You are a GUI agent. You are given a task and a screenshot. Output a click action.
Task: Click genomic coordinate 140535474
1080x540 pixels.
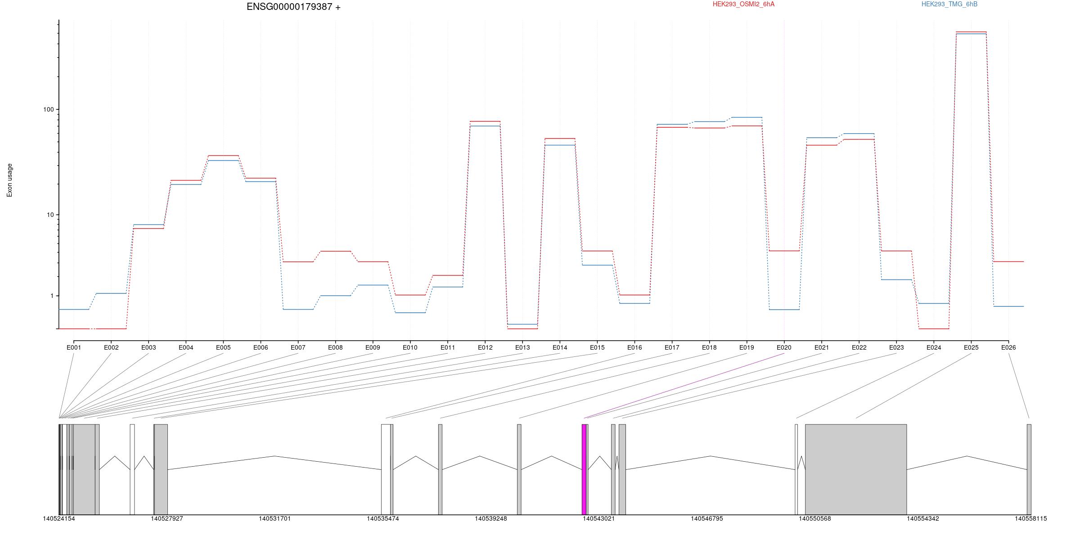383,518
